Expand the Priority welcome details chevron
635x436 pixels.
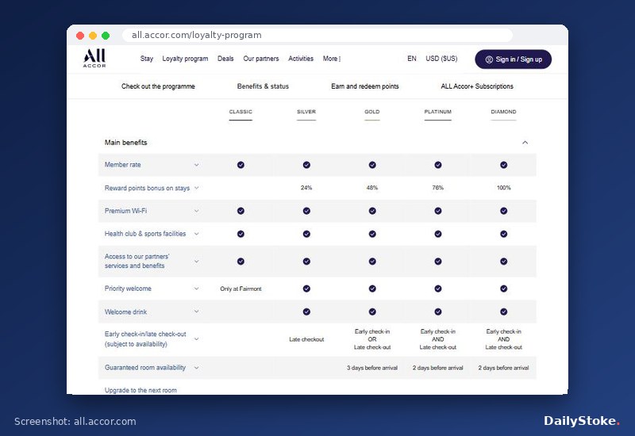click(x=196, y=289)
